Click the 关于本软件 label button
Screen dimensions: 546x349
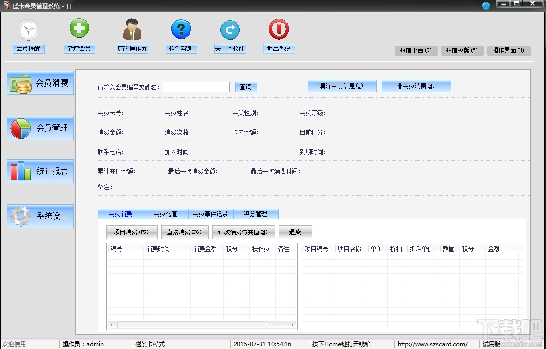click(x=230, y=49)
